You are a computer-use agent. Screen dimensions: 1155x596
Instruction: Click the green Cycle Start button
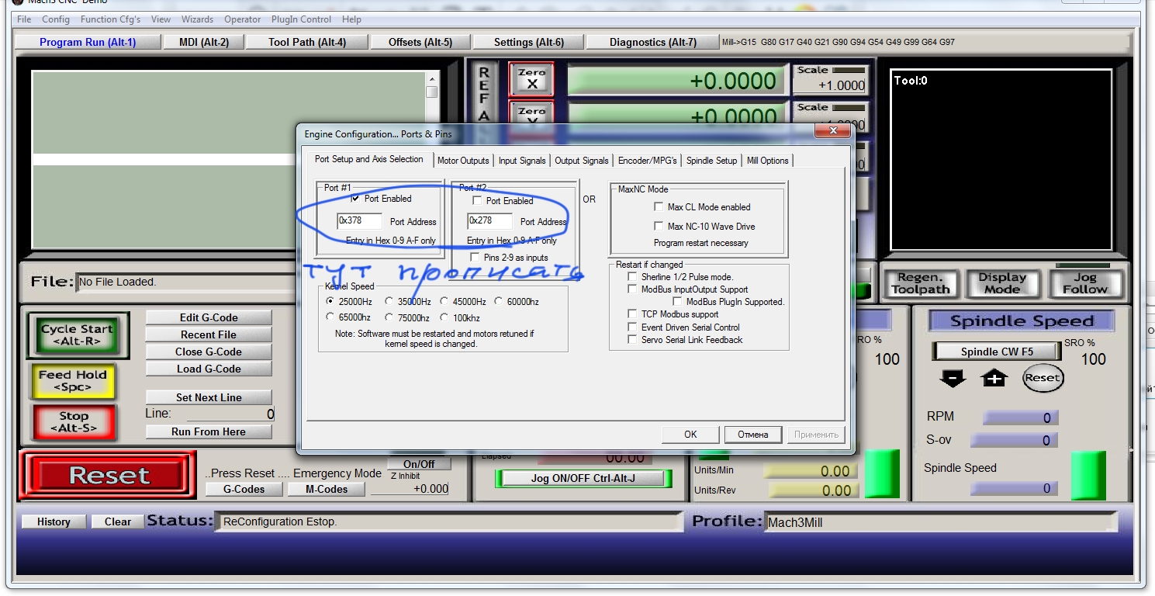pyautogui.click(x=77, y=335)
